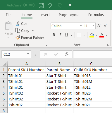Click the font size 11 box
Viewport: 112px width, 113px height.
point(87,26)
